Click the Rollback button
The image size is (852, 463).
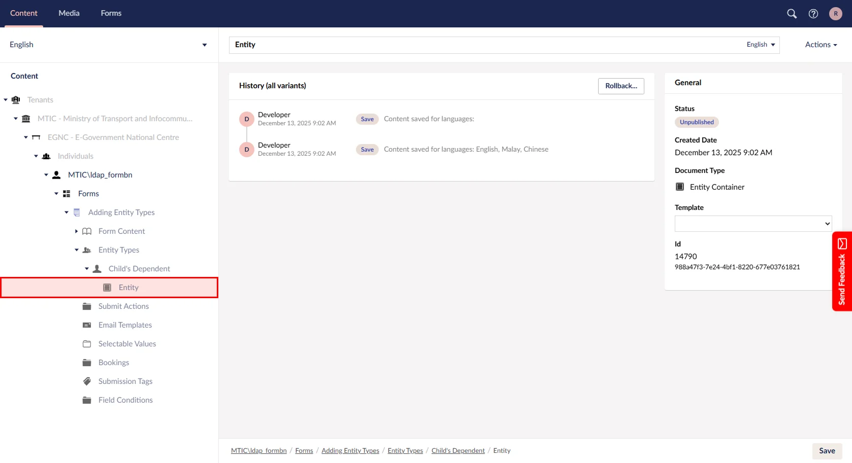[621, 86]
